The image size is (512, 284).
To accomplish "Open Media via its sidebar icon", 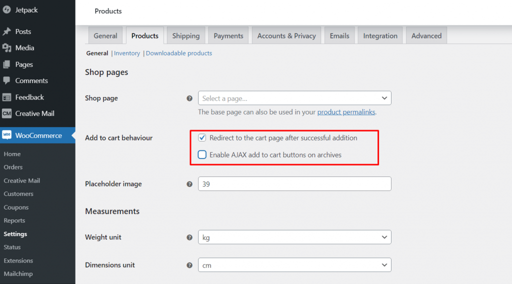I will 6,48.
